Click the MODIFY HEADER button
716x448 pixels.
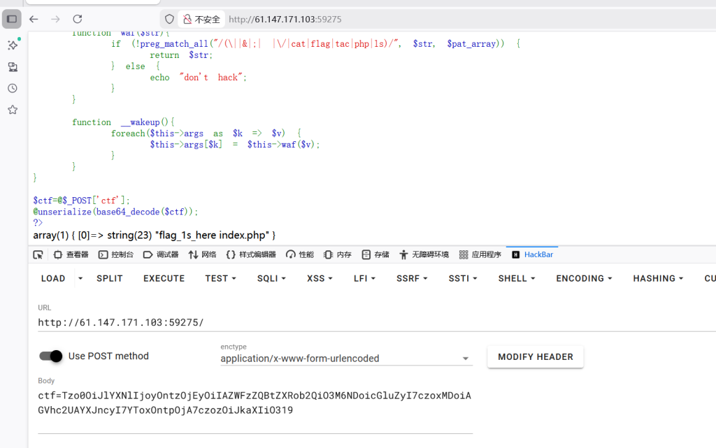coord(535,356)
